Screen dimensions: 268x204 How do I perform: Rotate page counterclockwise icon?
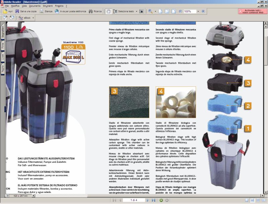tap(12, 18)
